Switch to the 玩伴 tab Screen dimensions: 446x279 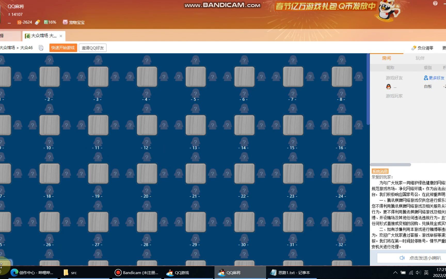pyautogui.click(x=420, y=58)
